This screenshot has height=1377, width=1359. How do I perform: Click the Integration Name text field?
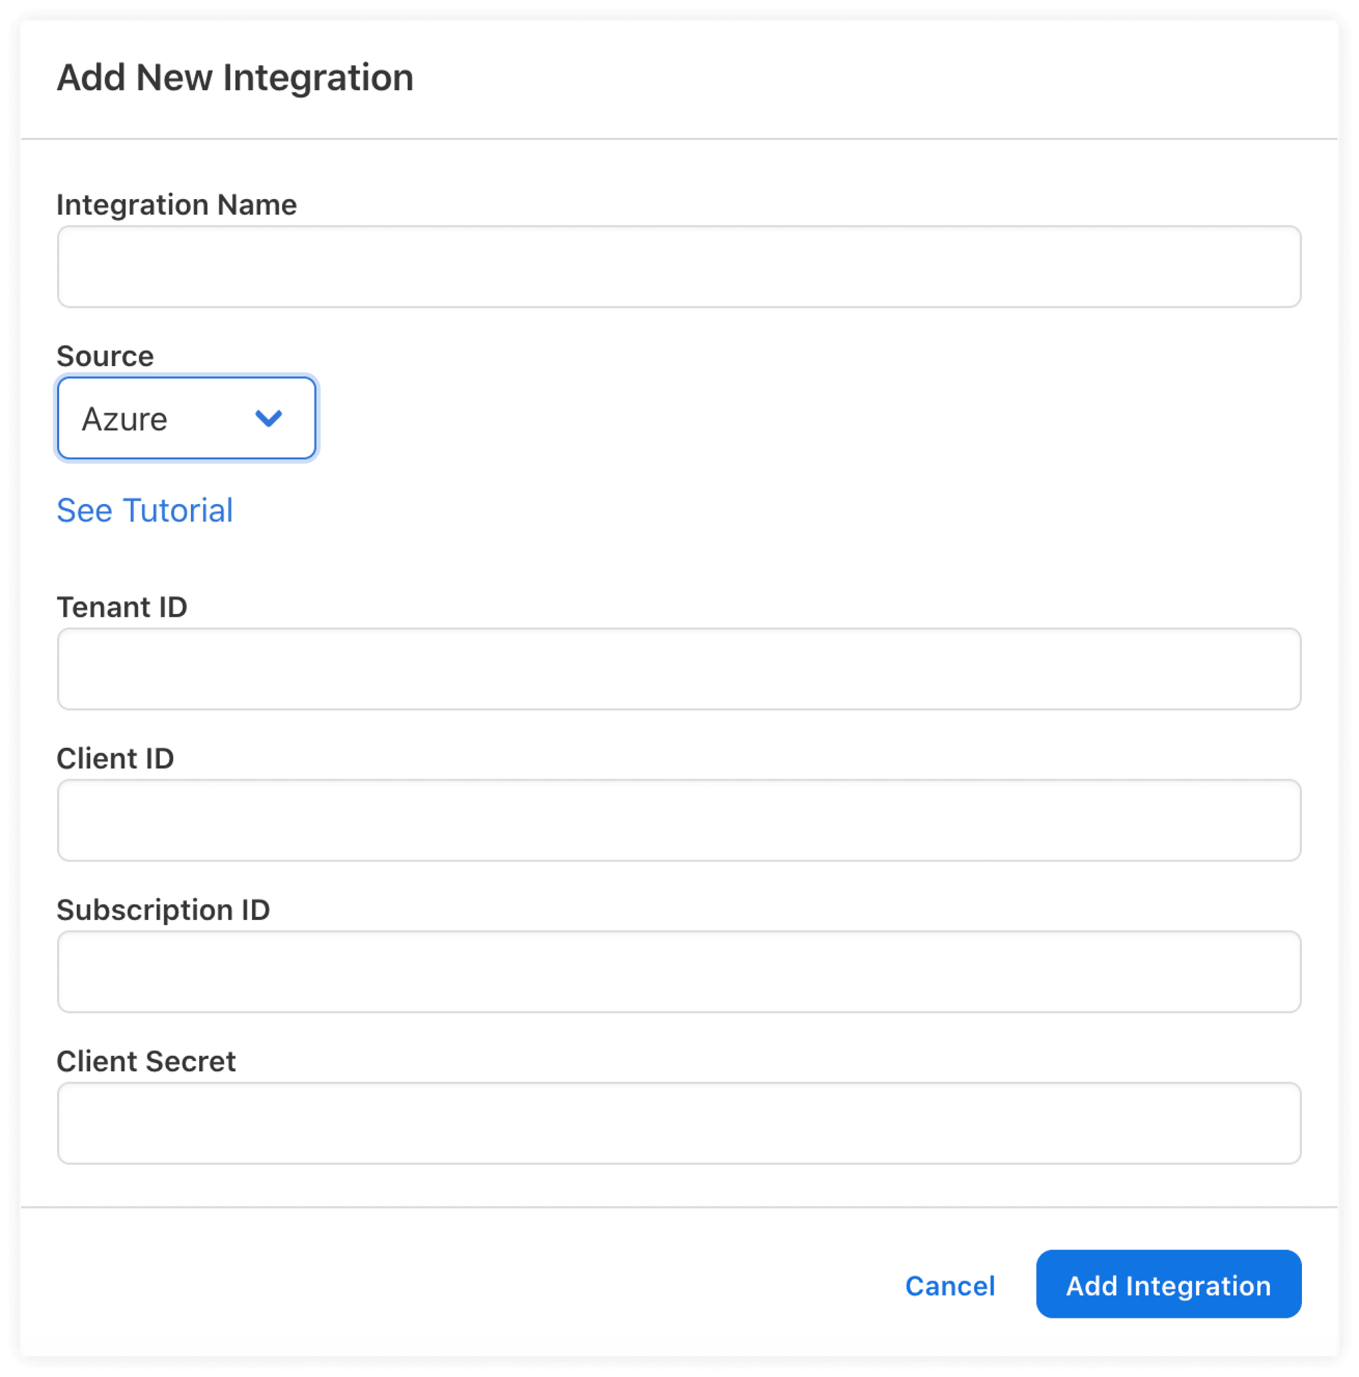coord(677,266)
